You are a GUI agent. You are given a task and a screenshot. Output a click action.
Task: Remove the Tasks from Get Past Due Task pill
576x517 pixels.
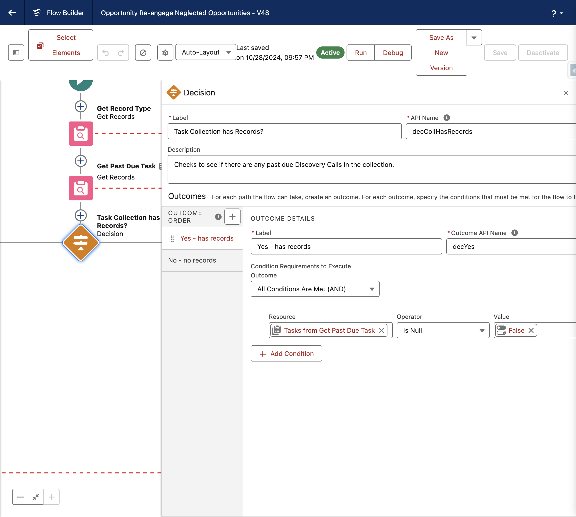pyautogui.click(x=381, y=330)
